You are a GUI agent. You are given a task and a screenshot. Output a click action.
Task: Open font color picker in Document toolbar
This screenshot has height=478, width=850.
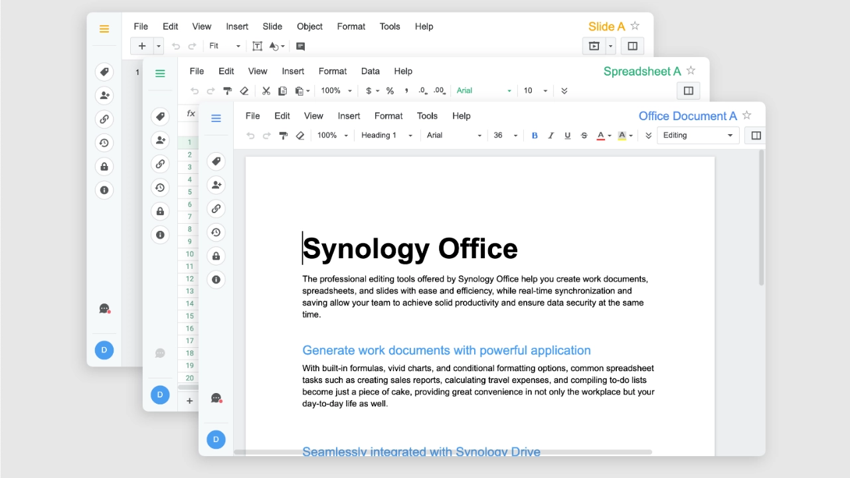[x=604, y=135]
